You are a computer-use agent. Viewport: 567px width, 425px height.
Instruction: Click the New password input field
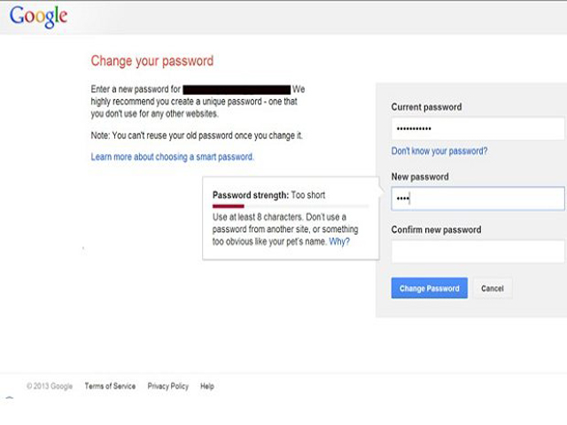(x=477, y=198)
